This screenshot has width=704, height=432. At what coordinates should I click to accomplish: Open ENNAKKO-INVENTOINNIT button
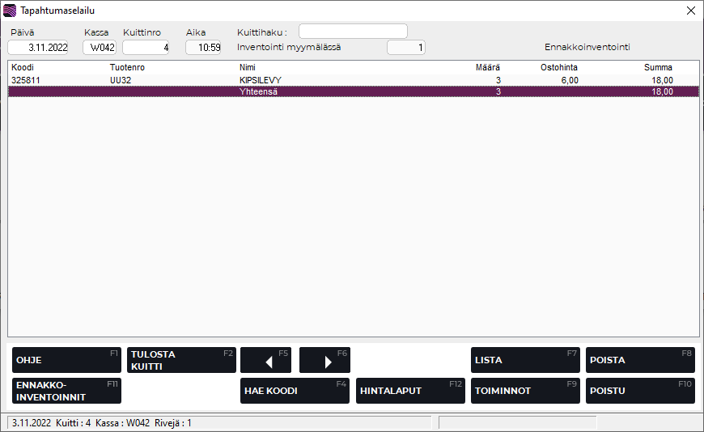coord(66,391)
